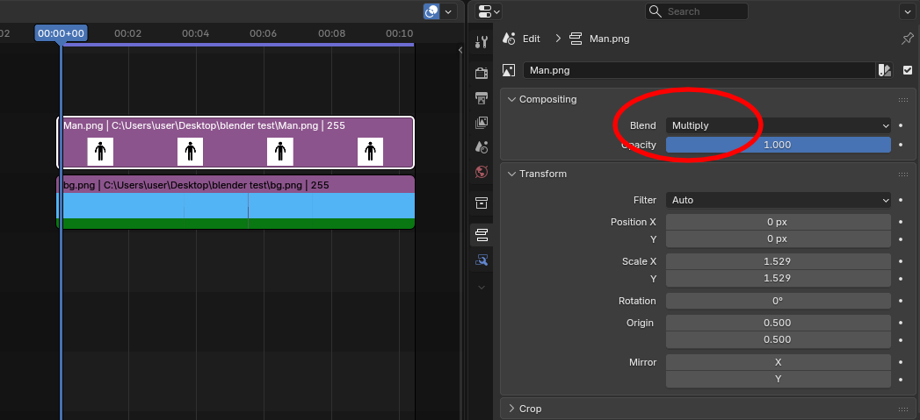Click the Man.png strip icon in the breadcrumb
Screen dimensions: 920x420
click(576, 39)
